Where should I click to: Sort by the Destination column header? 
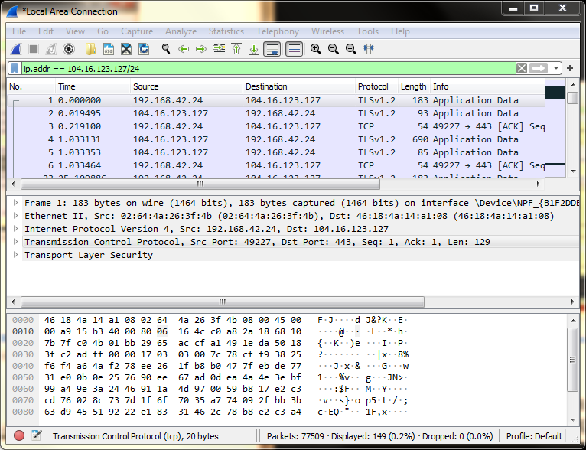pyautogui.click(x=299, y=86)
